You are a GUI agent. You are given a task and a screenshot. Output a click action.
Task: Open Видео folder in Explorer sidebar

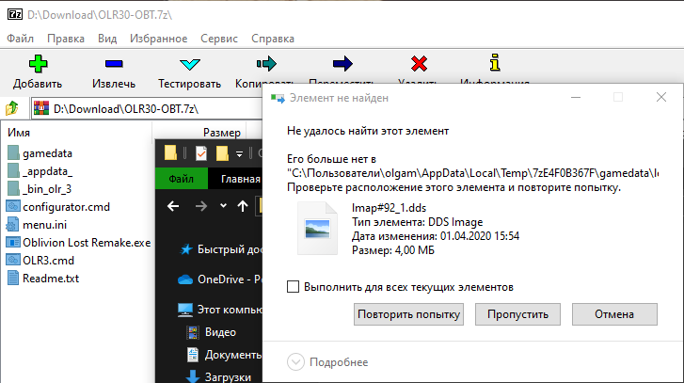click(212, 332)
